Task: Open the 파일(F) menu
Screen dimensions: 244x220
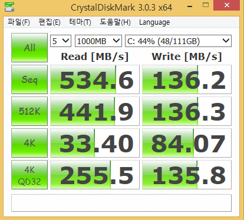Action: click(x=19, y=22)
